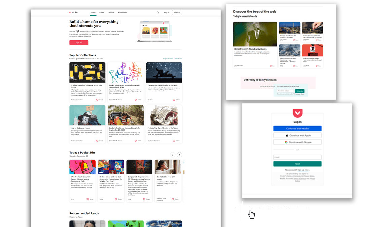
Task: Open the 'Why You Really Shouldn't Expect Closure' thumbnail
Action: 82,167
